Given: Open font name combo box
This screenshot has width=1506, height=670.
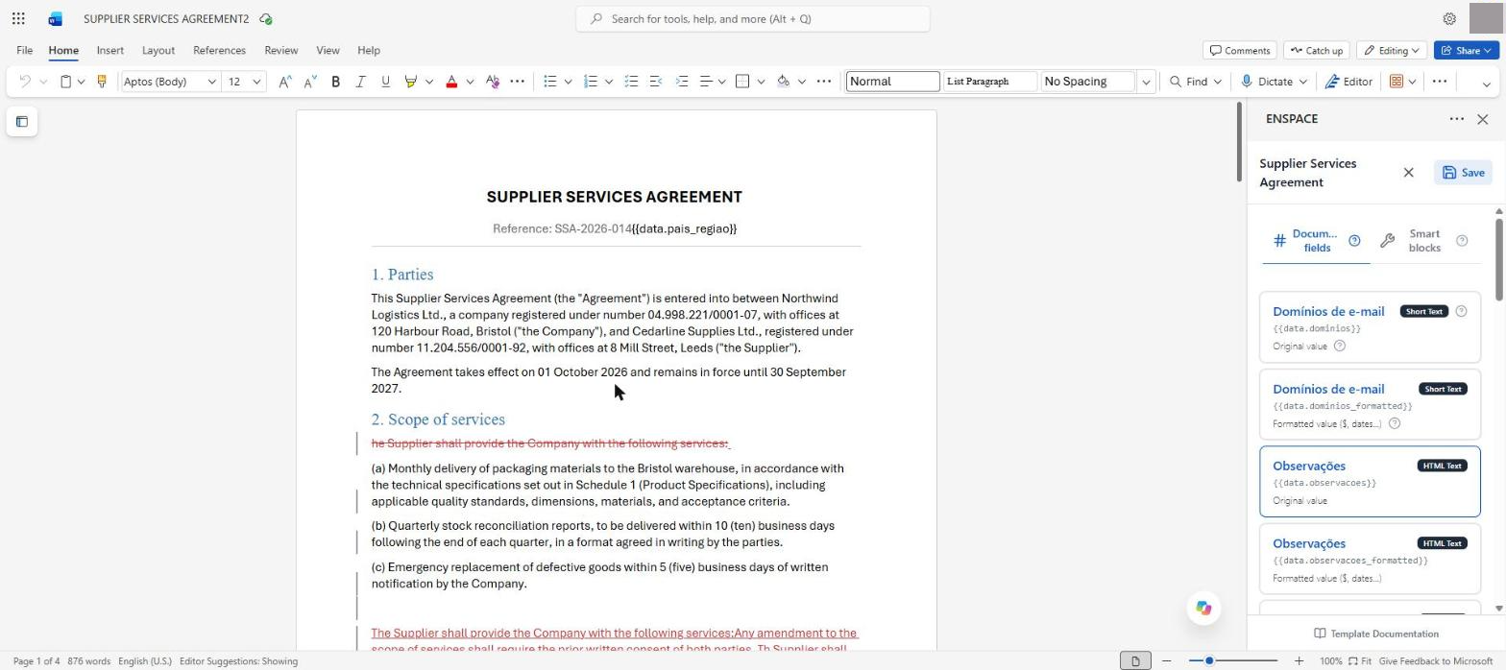Looking at the screenshot, I should point(170,82).
